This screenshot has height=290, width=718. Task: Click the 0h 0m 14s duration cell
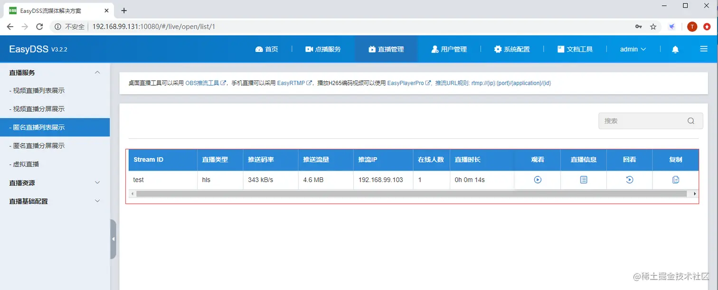point(482,180)
